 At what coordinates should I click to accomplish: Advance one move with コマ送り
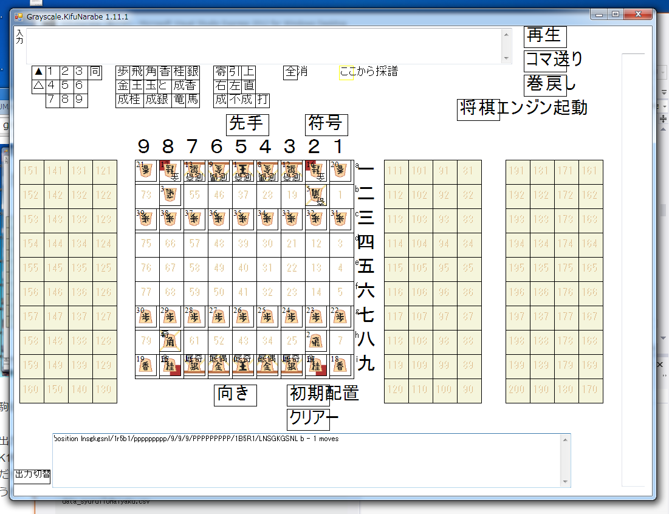tap(554, 61)
